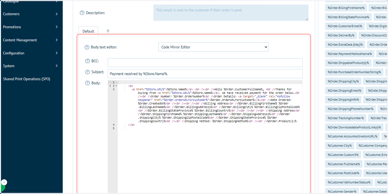
Task: Insert %Order.ShippingEmail% token
Action: pyautogui.click(x=344, y=91)
